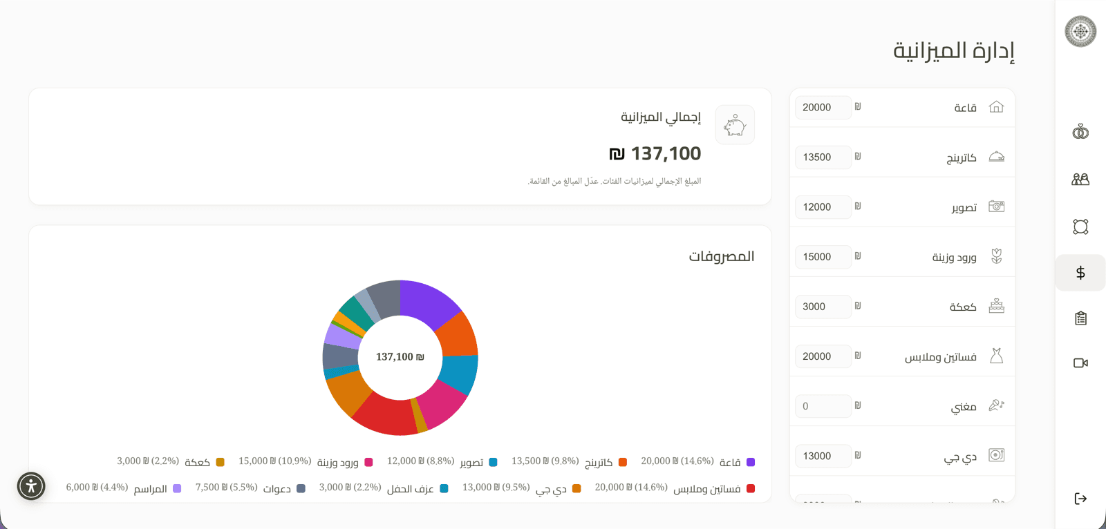Viewport: 1106px width, 529px height.
Task: Click the amber دي جي legend swatch
Action: coord(577,488)
